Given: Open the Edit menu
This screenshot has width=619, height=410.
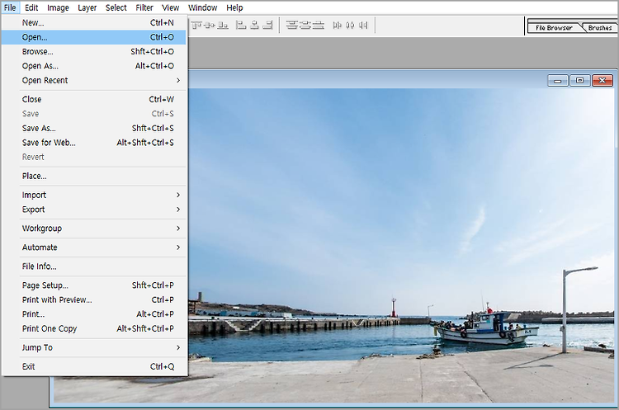Looking at the screenshot, I should (31, 7).
